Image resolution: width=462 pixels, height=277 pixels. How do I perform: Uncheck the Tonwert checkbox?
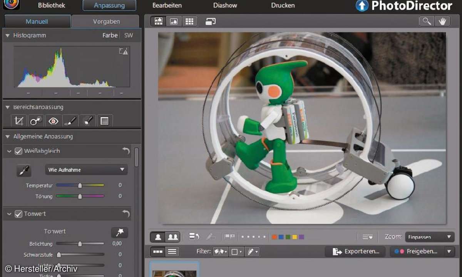[18, 214]
